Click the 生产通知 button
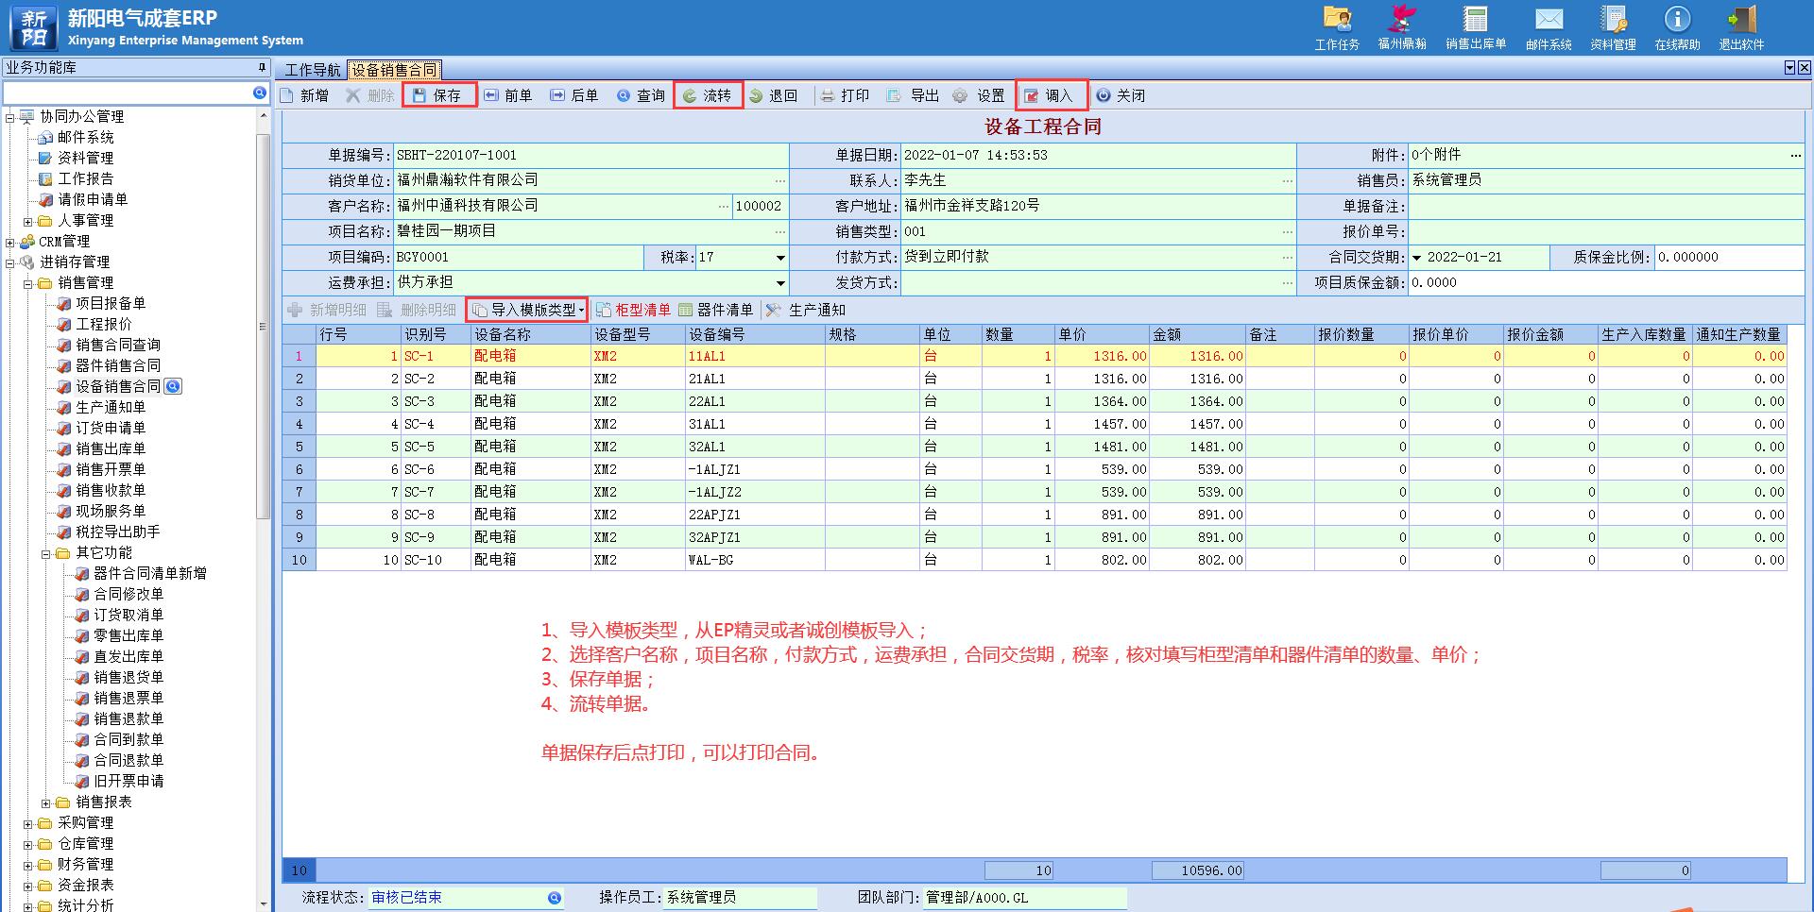This screenshot has height=912, width=1814. click(806, 310)
